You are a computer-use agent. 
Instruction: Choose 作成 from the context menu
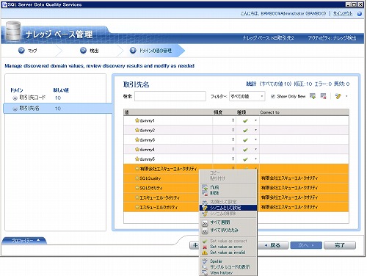coord(228,187)
